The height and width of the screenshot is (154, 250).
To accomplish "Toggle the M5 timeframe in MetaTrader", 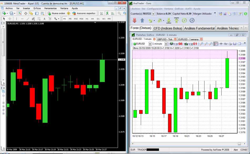I will pos(70,19).
